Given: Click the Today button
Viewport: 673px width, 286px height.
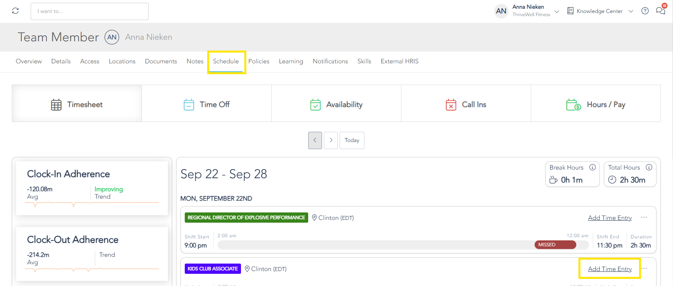Looking at the screenshot, I should pyautogui.click(x=352, y=140).
